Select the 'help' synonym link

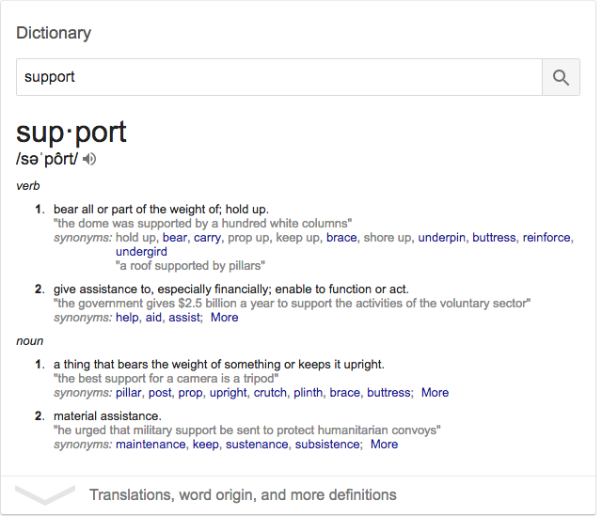[x=128, y=318]
